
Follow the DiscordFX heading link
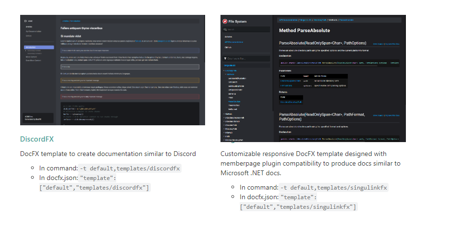click(x=37, y=139)
